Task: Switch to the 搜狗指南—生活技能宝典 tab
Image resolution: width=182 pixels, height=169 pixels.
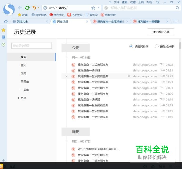Action: point(110,22)
